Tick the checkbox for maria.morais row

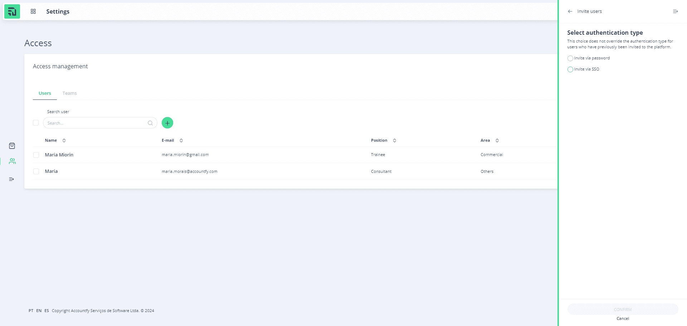[x=36, y=171]
